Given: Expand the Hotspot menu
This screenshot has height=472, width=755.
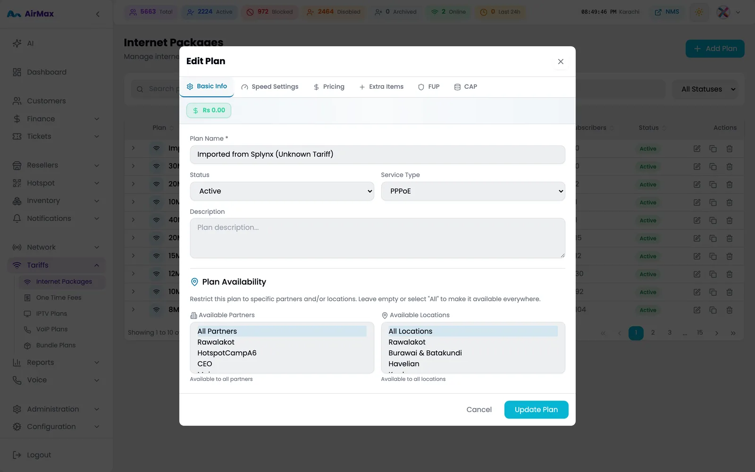Looking at the screenshot, I should click(57, 183).
